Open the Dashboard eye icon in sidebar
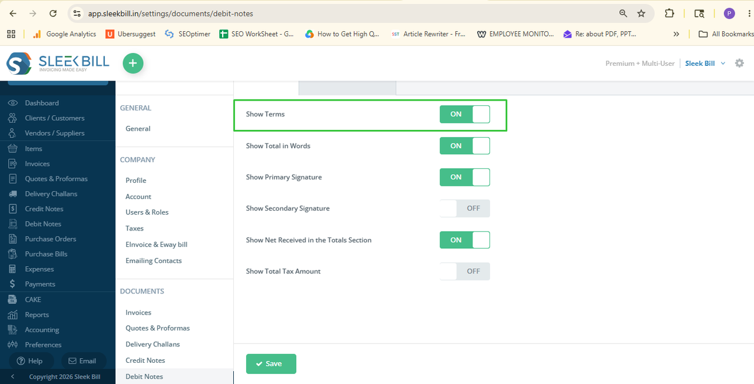The height and width of the screenshot is (384, 754). coord(12,103)
